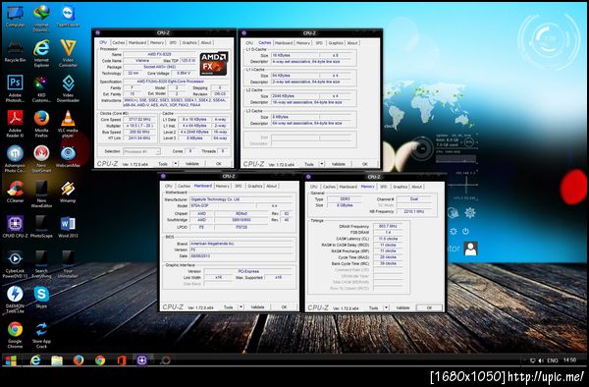The height and width of the screenshot is (387, 589).
Task: Open the Nero StartSmart desktop shortcut
Action: 41,158
